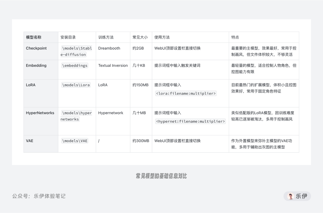Image resolution: width=323 pixels, height=213 pixels.
Task: Click the Textual Inversion cell
Action: click(x=113, y=70)
